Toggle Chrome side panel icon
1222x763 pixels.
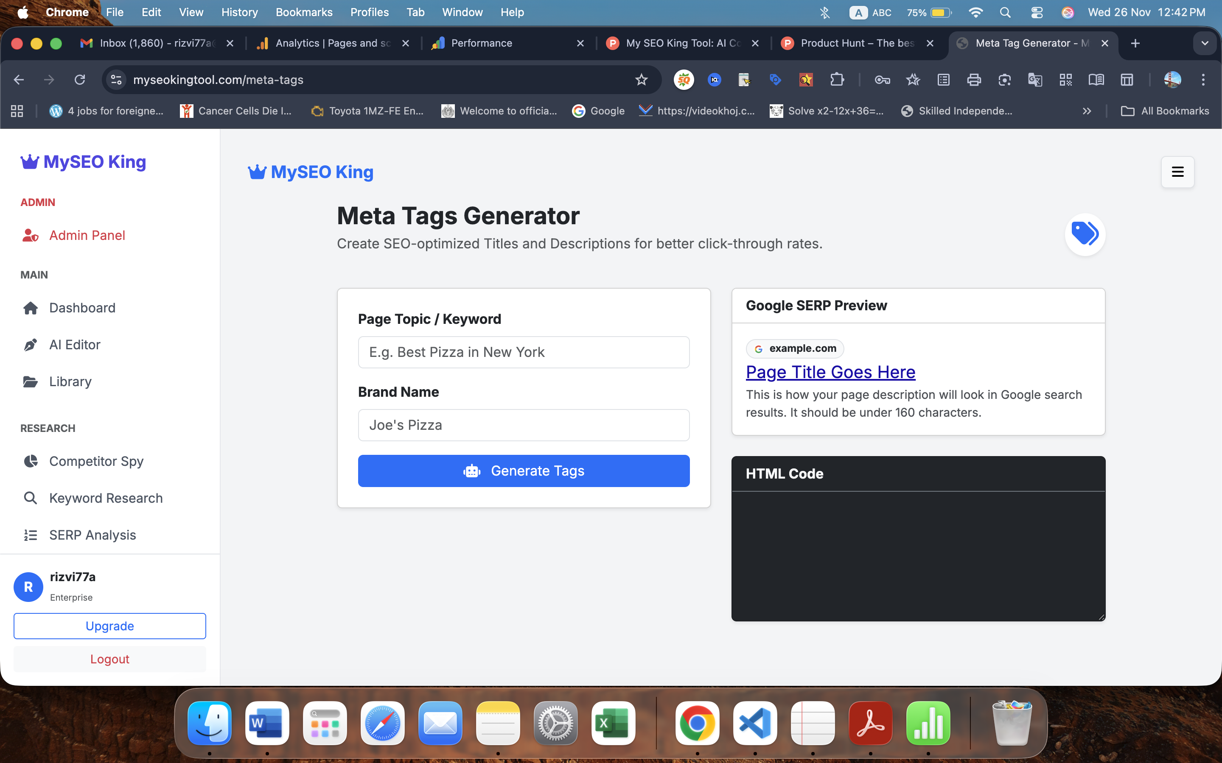click(1127, 80)
